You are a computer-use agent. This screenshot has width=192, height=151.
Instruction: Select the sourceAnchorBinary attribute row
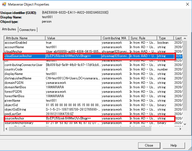[x=93, y=123]
